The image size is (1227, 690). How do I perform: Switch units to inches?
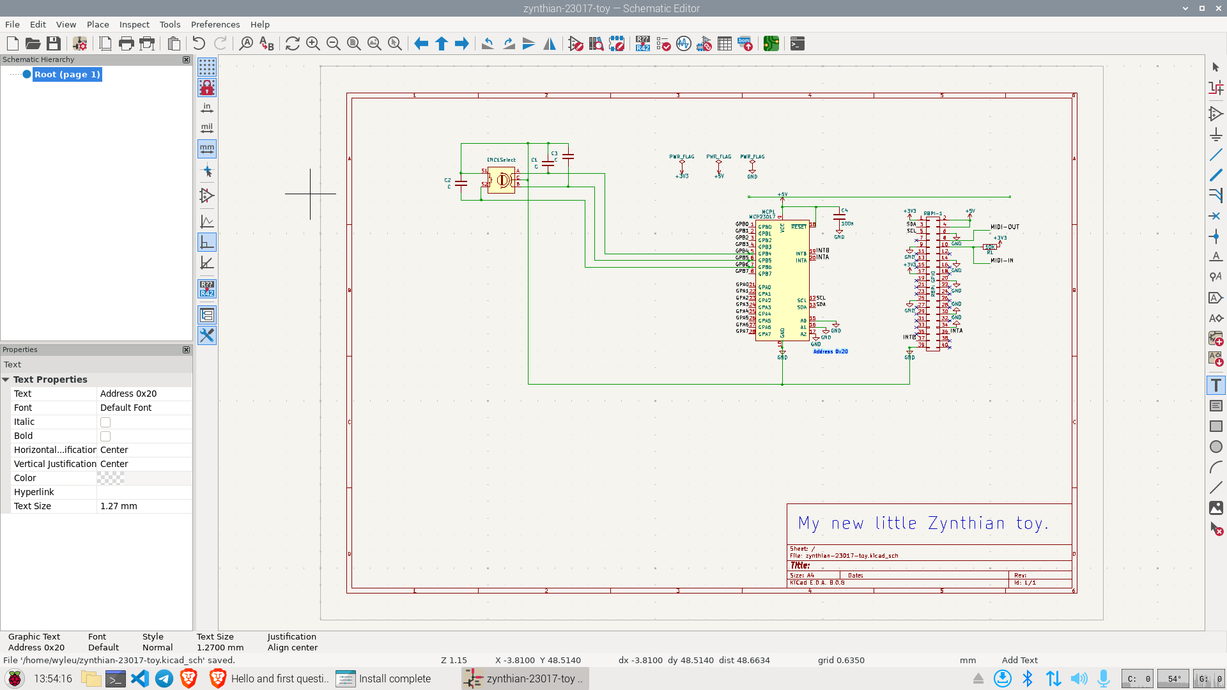(x=206, y=108)
